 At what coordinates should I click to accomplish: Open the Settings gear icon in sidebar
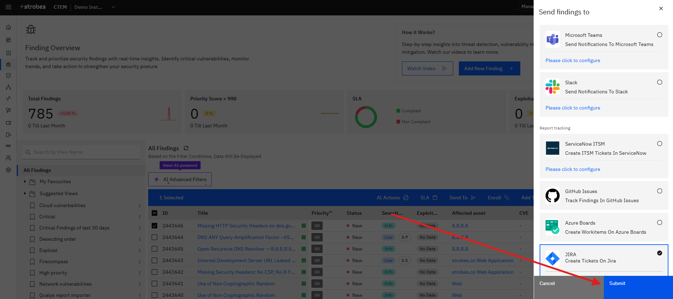point(8,170)
